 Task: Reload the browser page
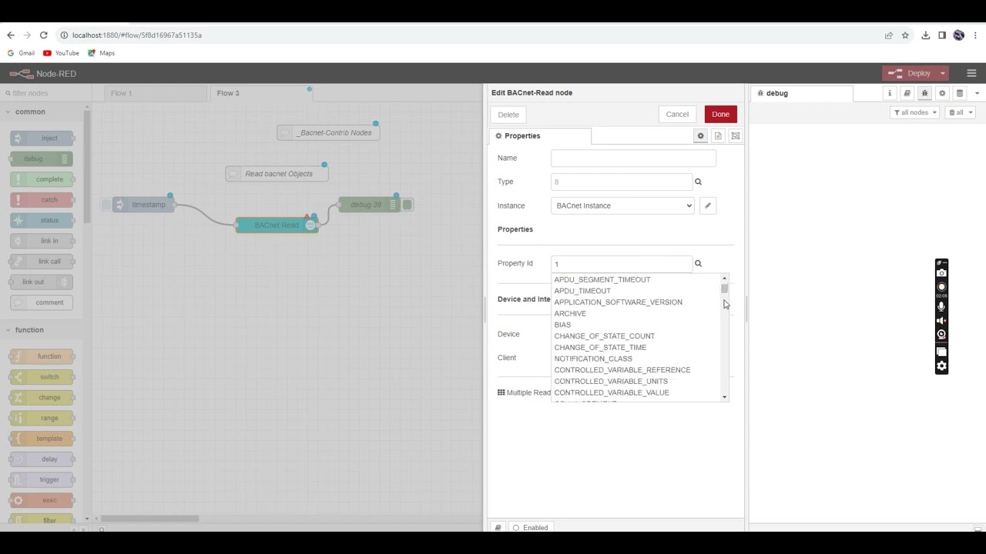pyautogui.click(x=43, y=35)
